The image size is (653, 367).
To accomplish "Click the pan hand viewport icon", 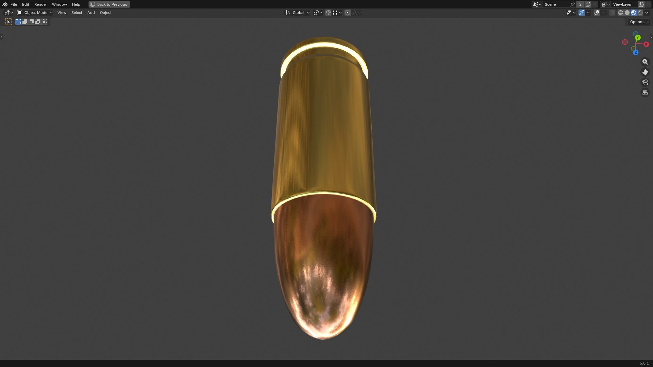I will [645, 72].
